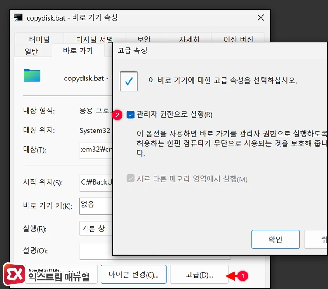Click the checkmark icon in 고급 속성 dialog
The image size is (328, 289).
click(129, 81)
